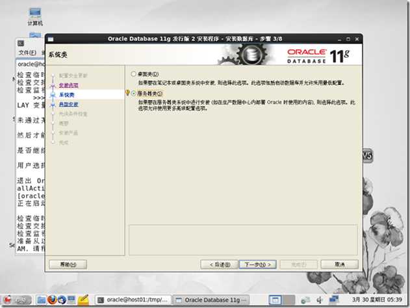
Task: Open 文件(F) menu in terminal window
Action: point(27,53)
